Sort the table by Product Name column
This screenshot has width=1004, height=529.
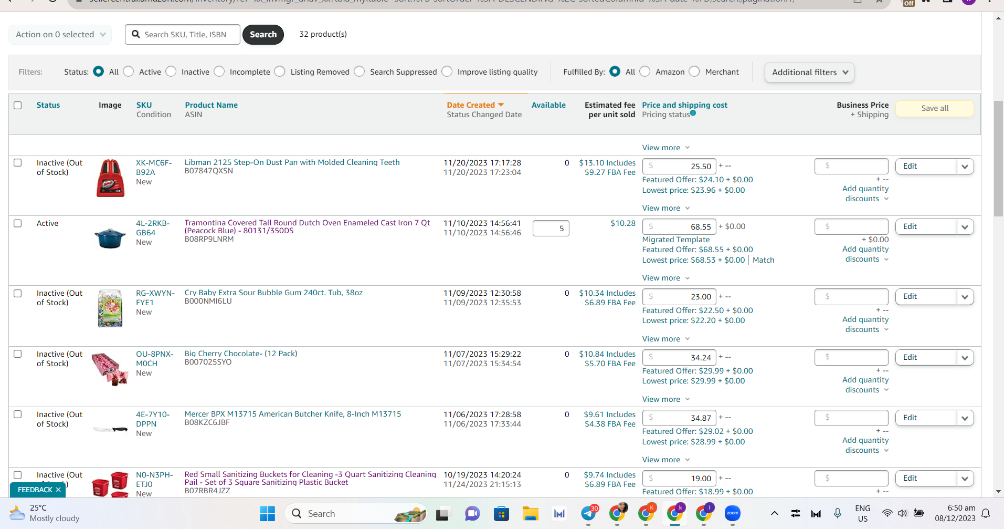[211, 105]
